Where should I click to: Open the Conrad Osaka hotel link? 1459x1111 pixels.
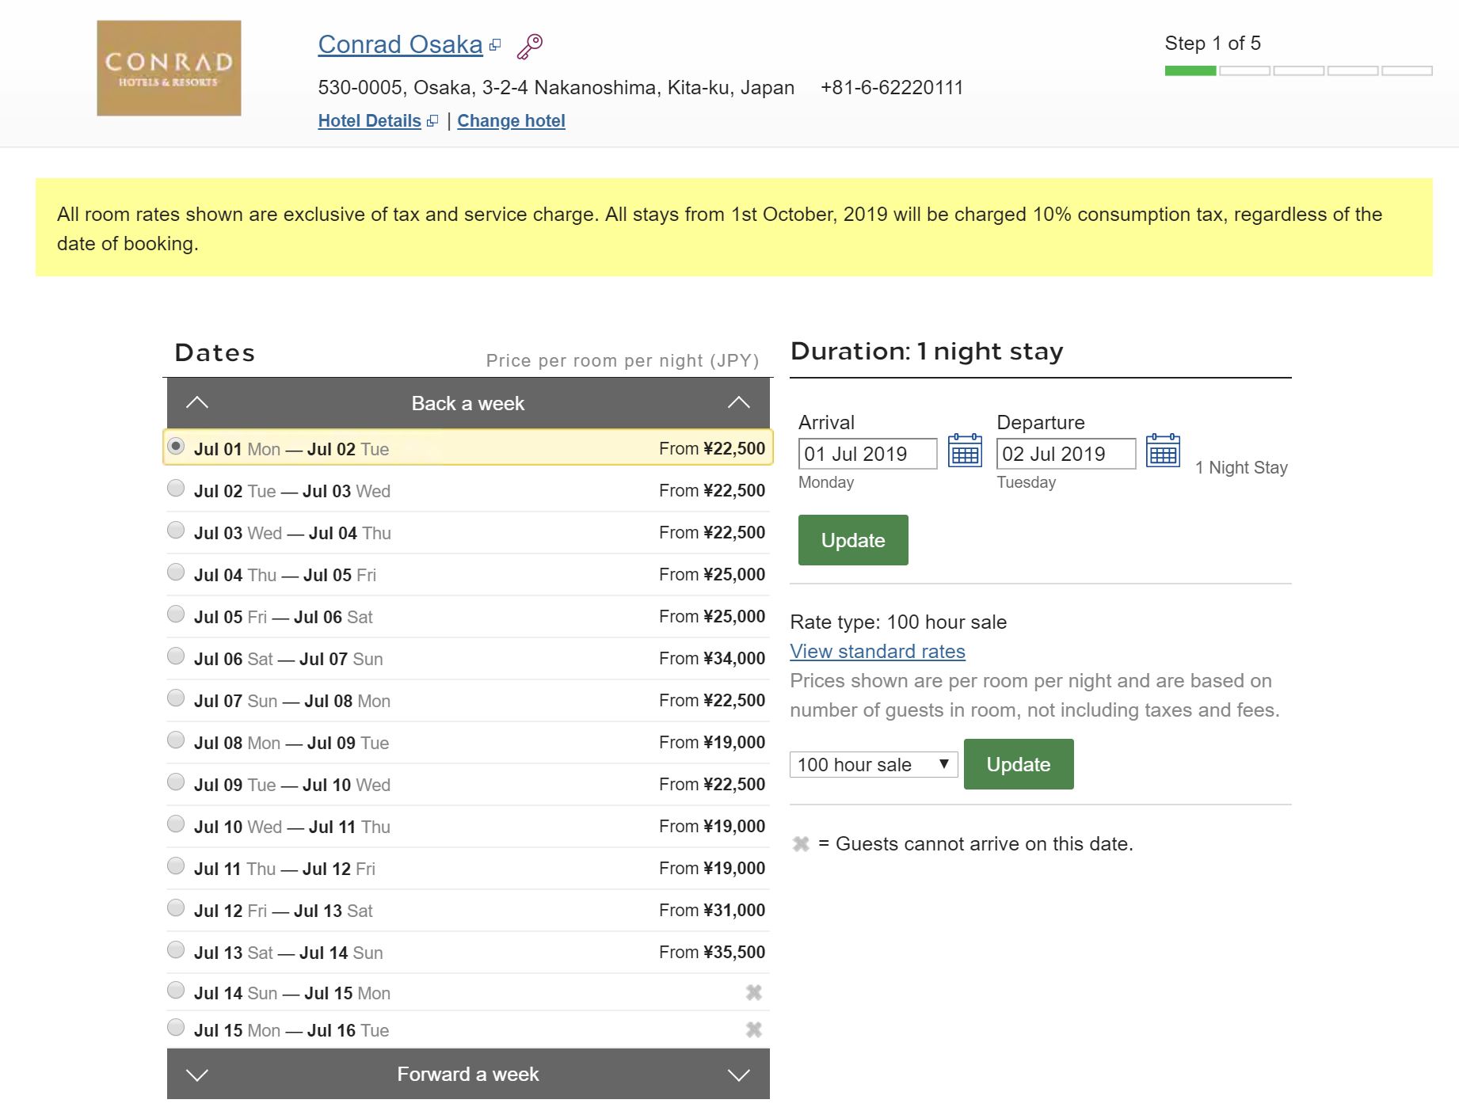tap(400, 44)
